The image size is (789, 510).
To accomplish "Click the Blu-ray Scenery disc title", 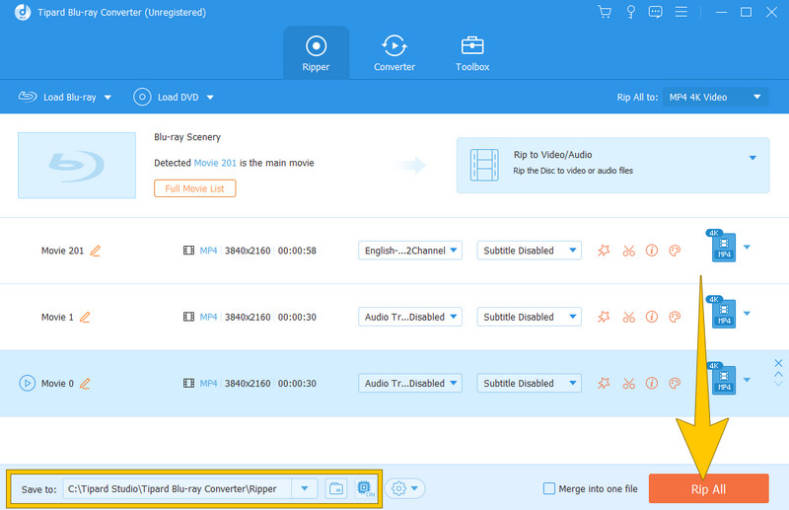I will [x=187, y=137].
